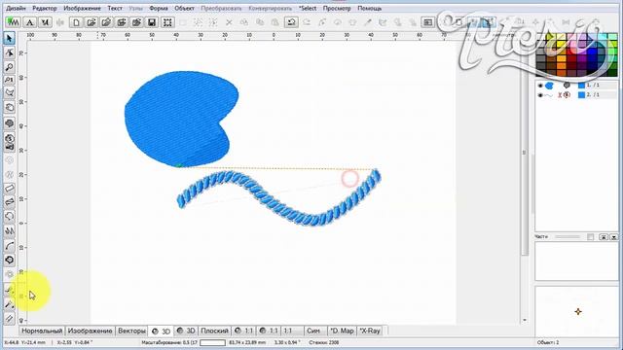This screenshot has width=623, height=350.
Task: Click the first open folder icon
Action: coord(92,22)
